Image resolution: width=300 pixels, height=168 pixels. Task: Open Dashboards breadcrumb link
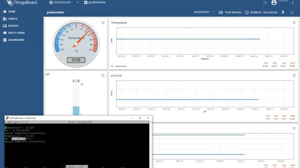(60, 2)
